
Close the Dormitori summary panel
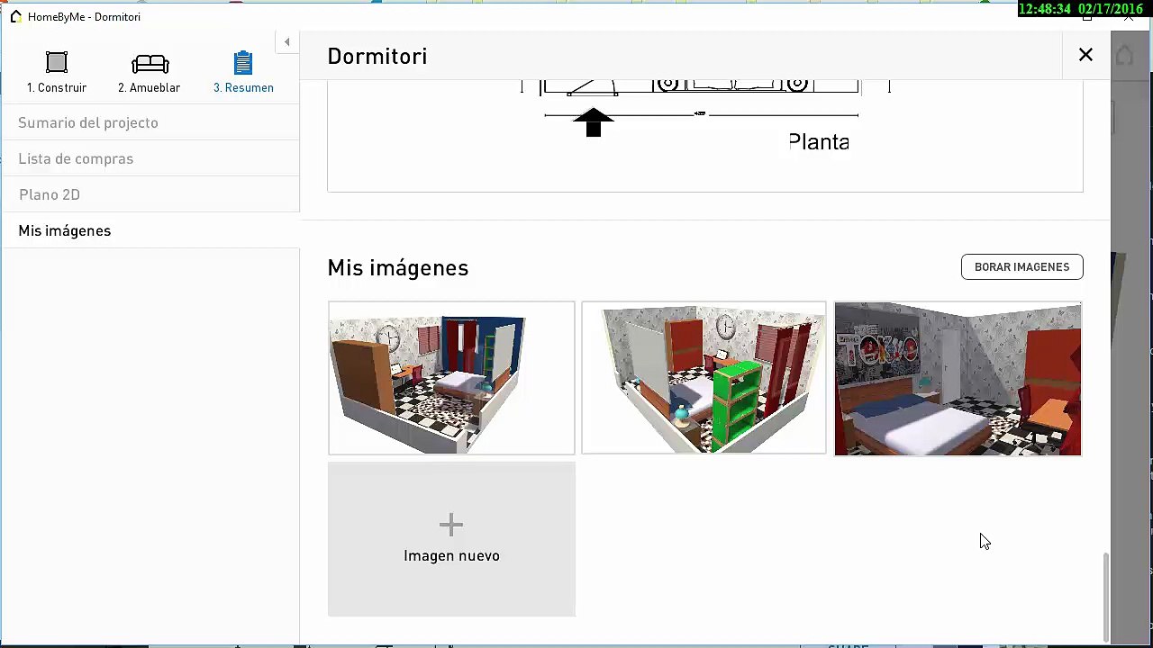point(1085,55)
